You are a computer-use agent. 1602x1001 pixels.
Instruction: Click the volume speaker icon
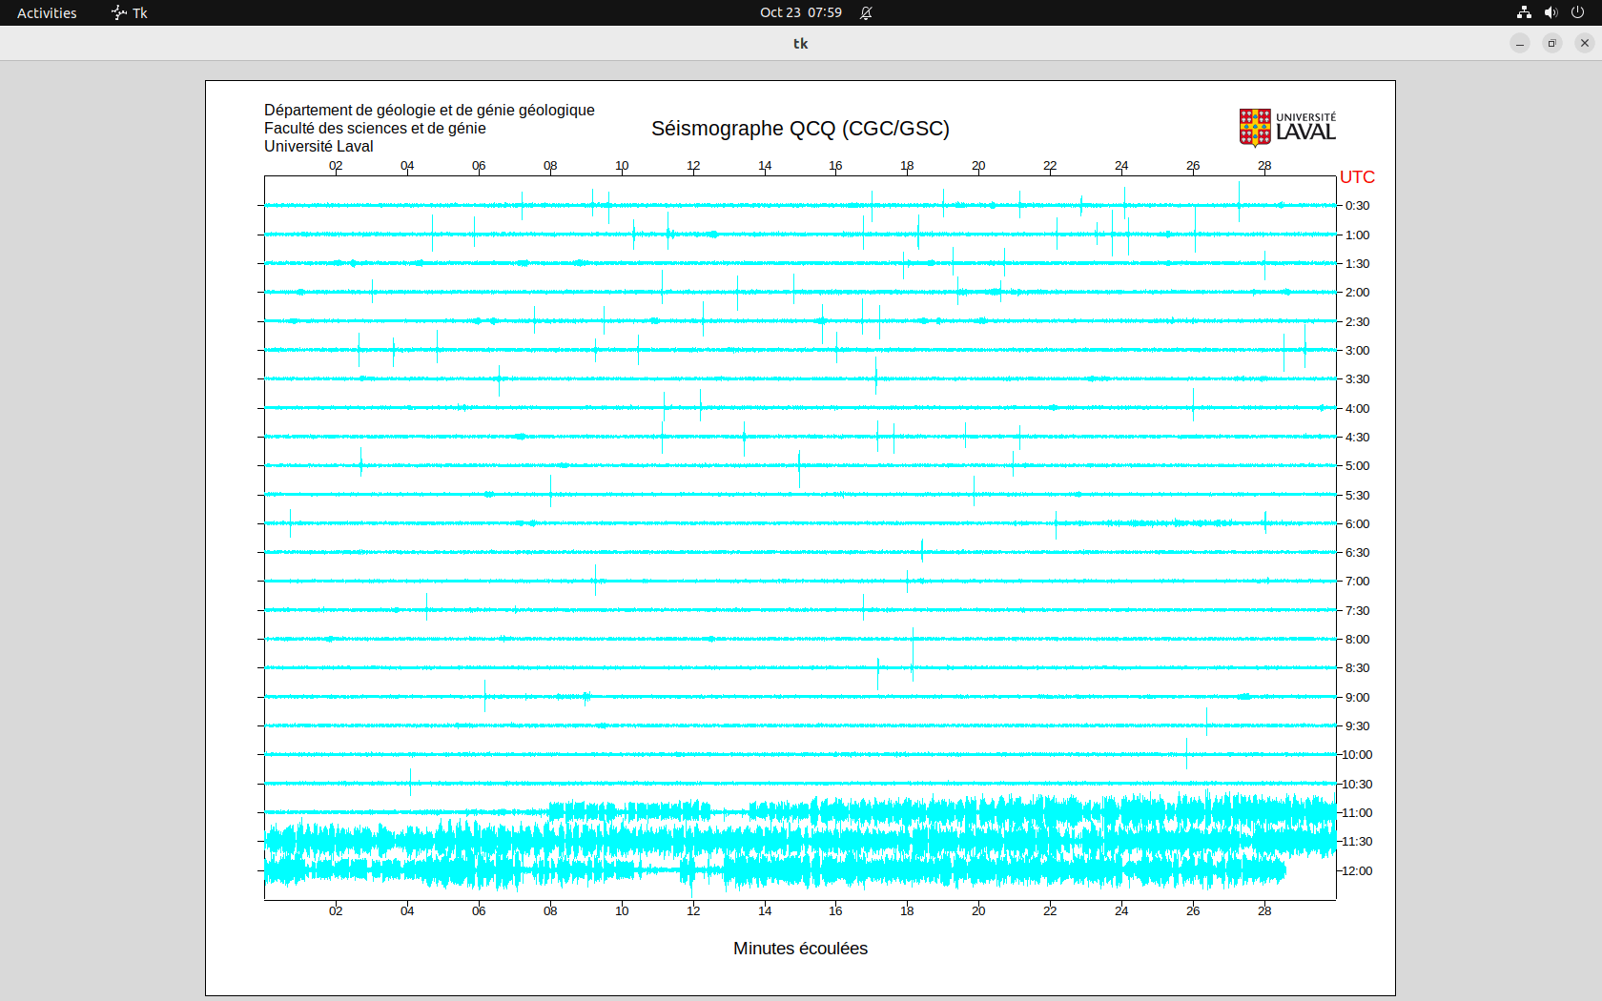(1551, 12)
